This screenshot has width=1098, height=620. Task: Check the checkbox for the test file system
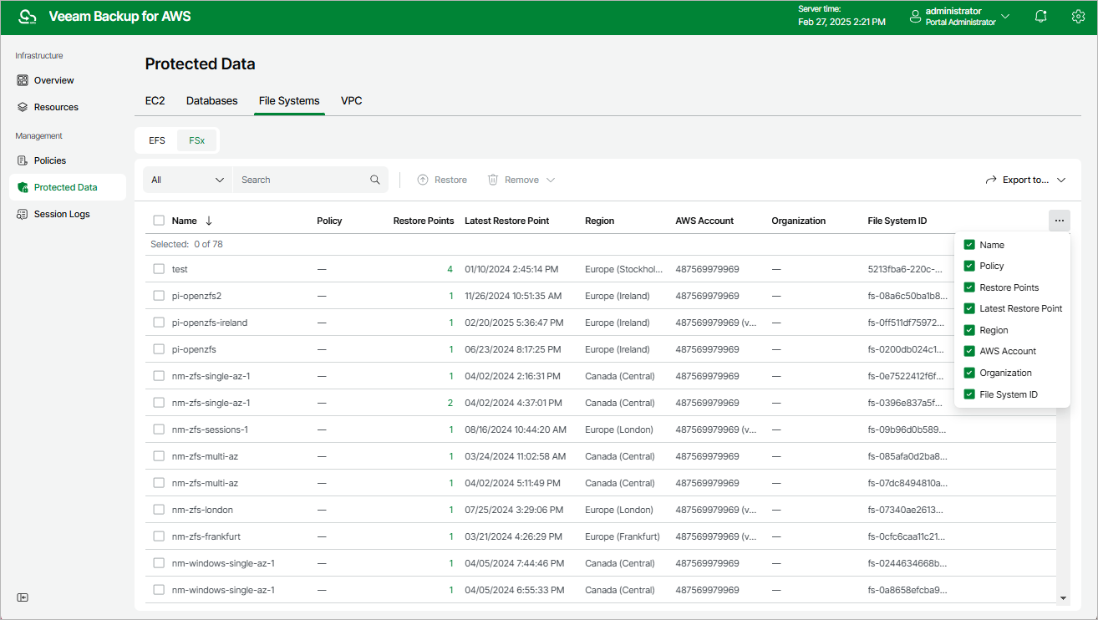coord(158,268)
